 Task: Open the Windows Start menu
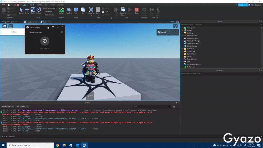pyautogui.click(x=3, y=145)
